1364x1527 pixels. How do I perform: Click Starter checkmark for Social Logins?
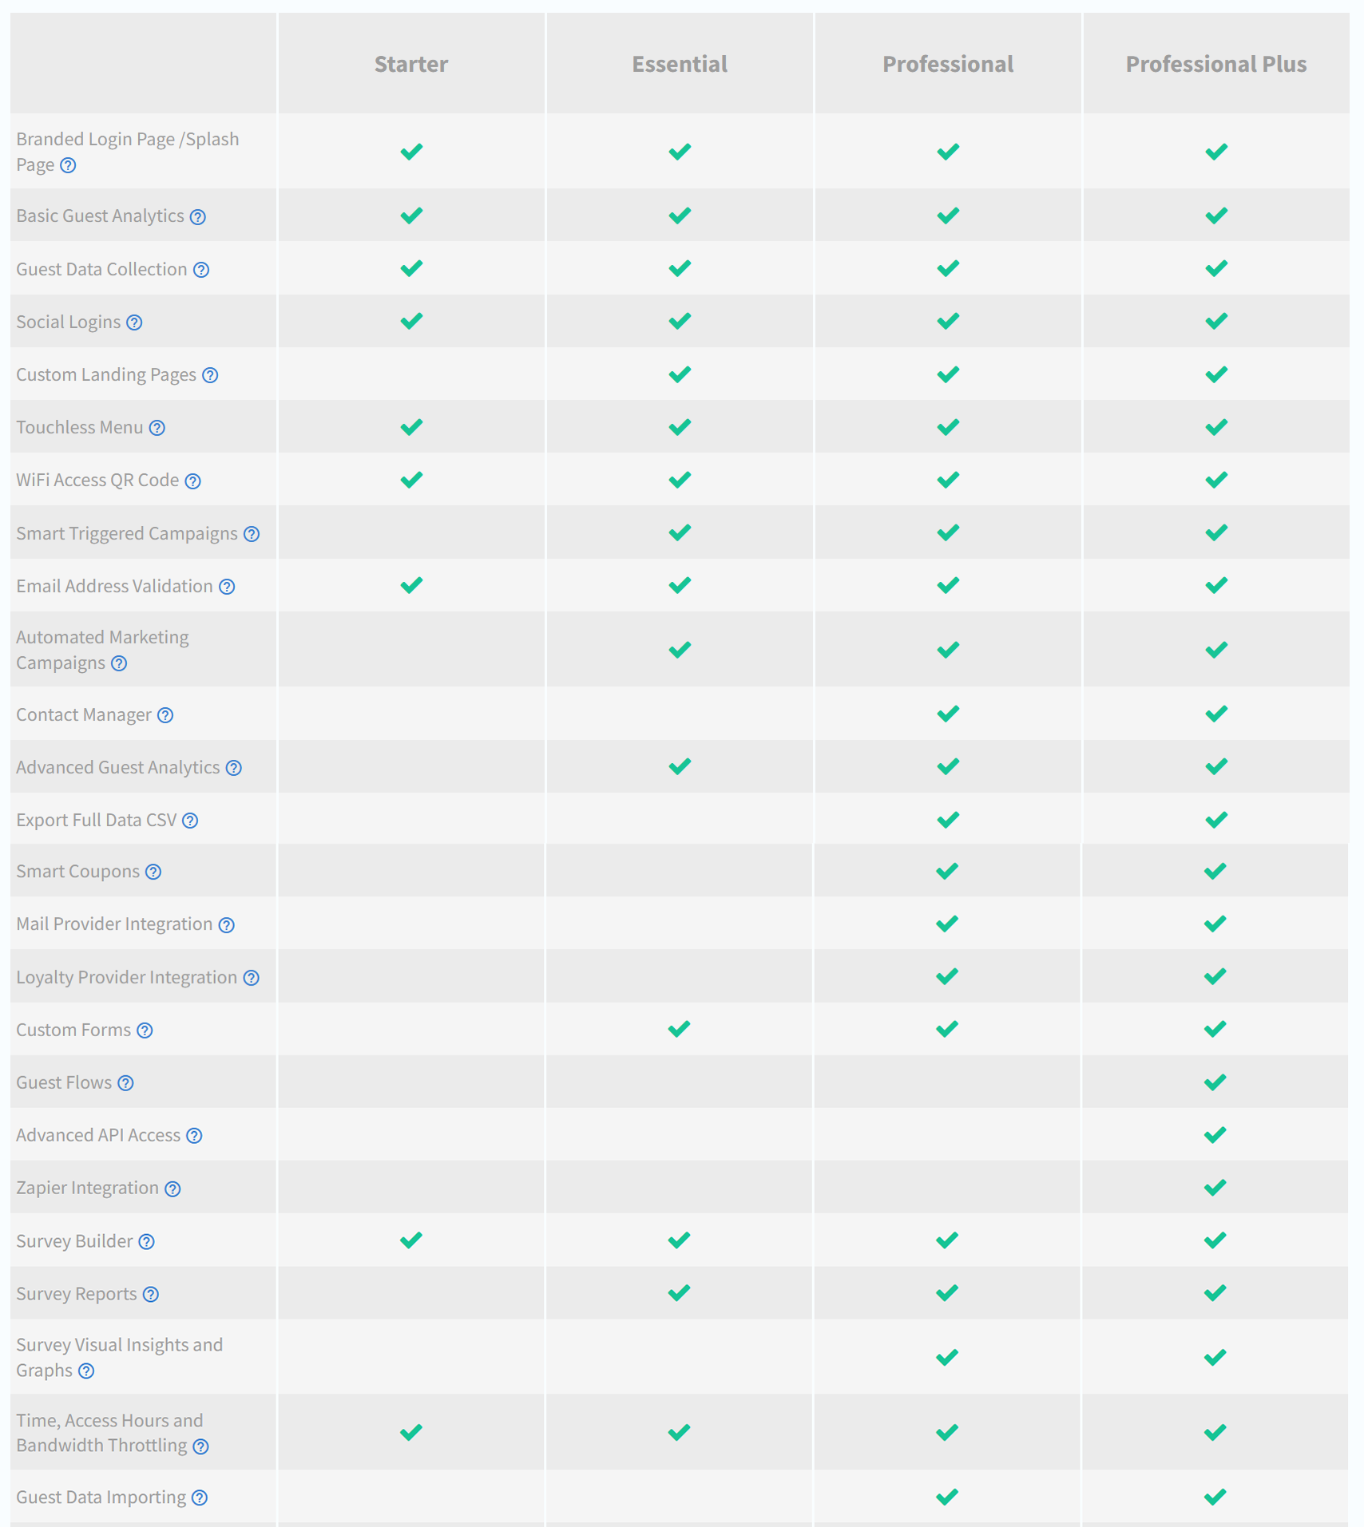(x=411, y=321)
